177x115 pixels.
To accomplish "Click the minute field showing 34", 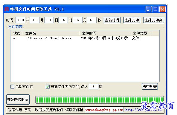I will [77, 20].
